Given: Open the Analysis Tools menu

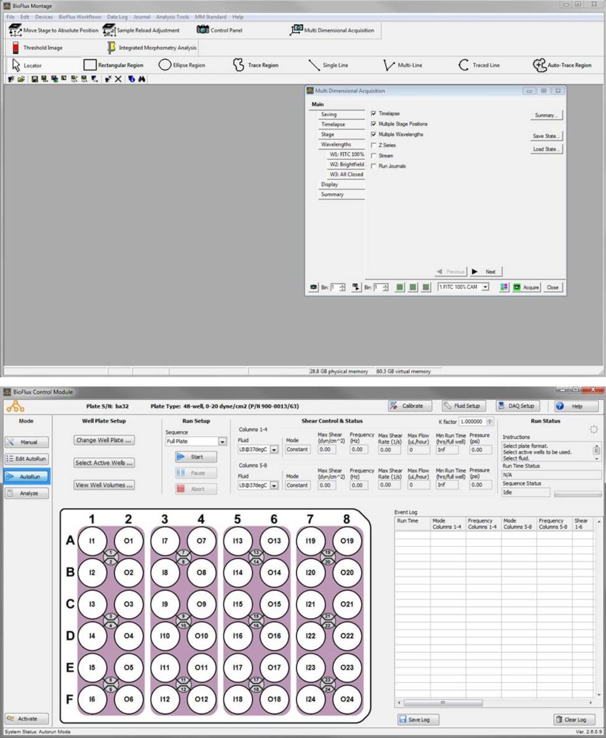Looking at the screenshot, I should [x=172, y=17].
